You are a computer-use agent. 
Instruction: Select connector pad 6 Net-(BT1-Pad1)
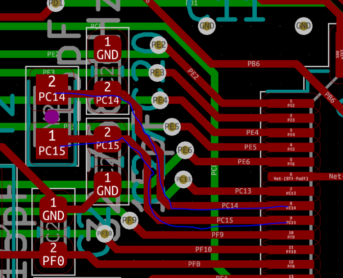tap(291, 177)
